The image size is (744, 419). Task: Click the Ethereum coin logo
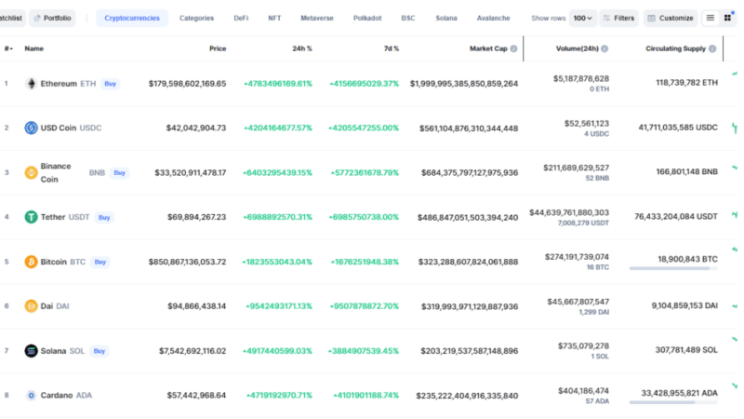31,84
